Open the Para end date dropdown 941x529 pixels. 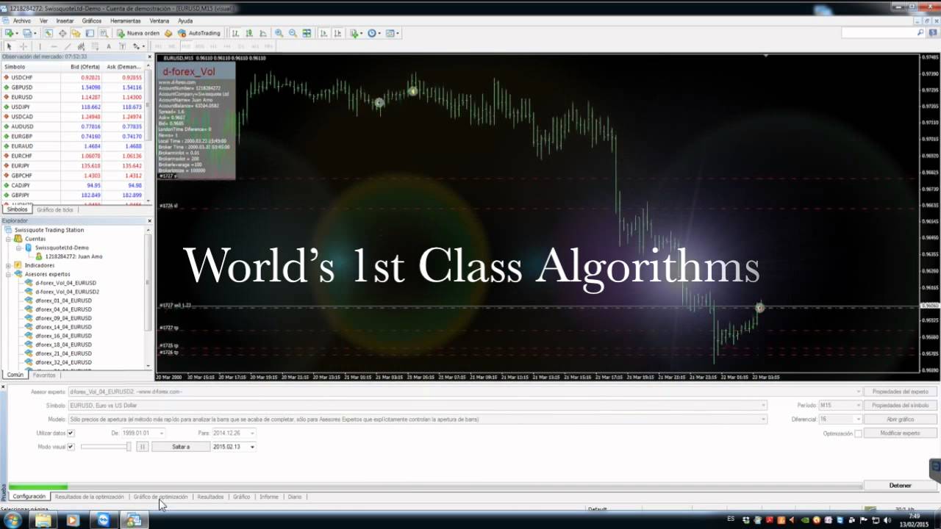252,433
